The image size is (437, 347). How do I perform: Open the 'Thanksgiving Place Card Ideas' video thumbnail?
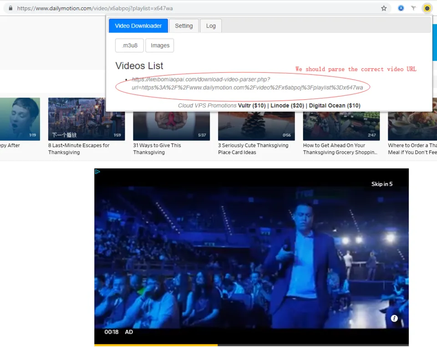(x=256, y=126)
